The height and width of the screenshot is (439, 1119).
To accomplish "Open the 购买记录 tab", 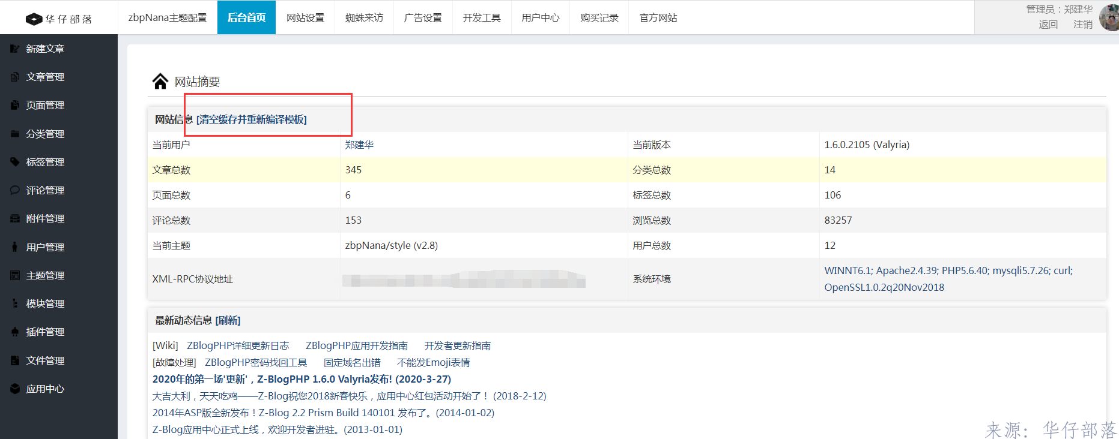I will point(599,17).
